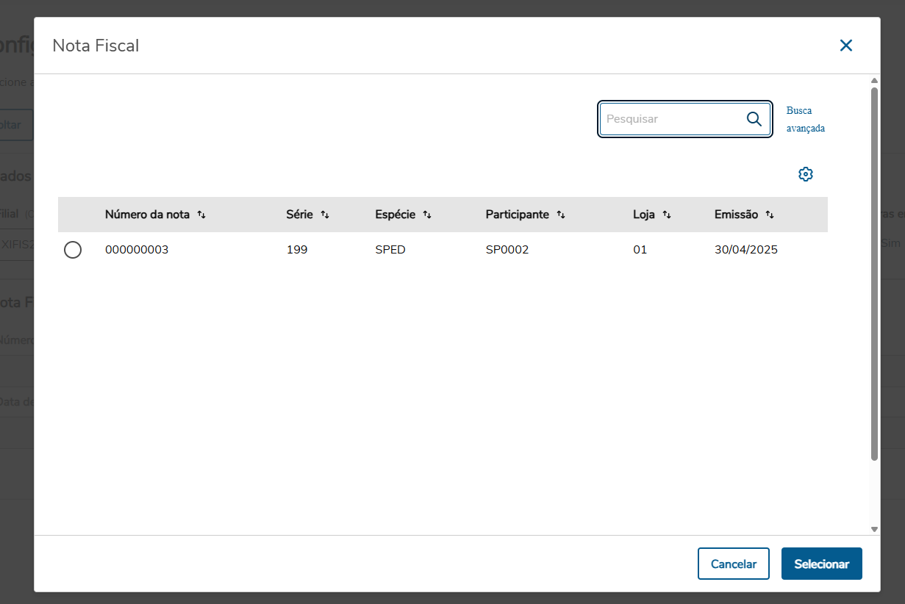Click the dialog vertical scrollbar
This screenshot has width=905, height=604.
click(x=874, y=273)
